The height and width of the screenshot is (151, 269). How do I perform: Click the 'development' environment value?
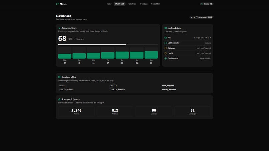[205, 58]
